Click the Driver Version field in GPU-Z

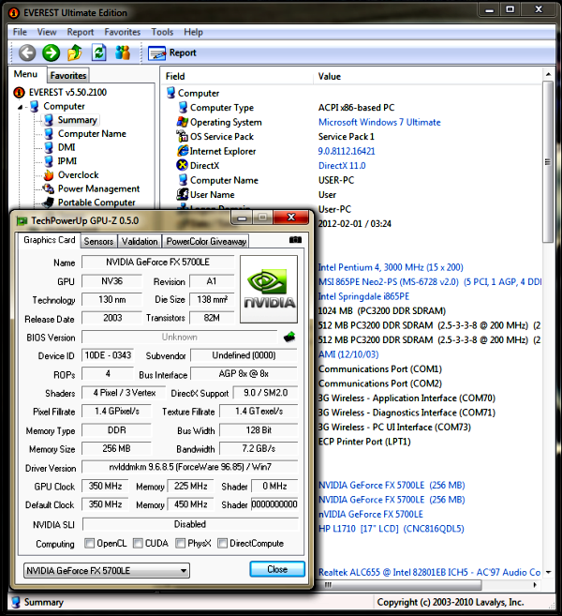(x=190, y=467)
